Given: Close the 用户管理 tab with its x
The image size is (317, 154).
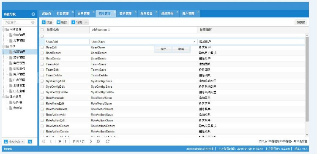Looking at the screenshot, I should point(198,12).
